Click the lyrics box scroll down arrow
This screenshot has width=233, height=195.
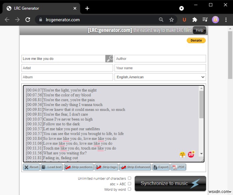pos(201,154)
